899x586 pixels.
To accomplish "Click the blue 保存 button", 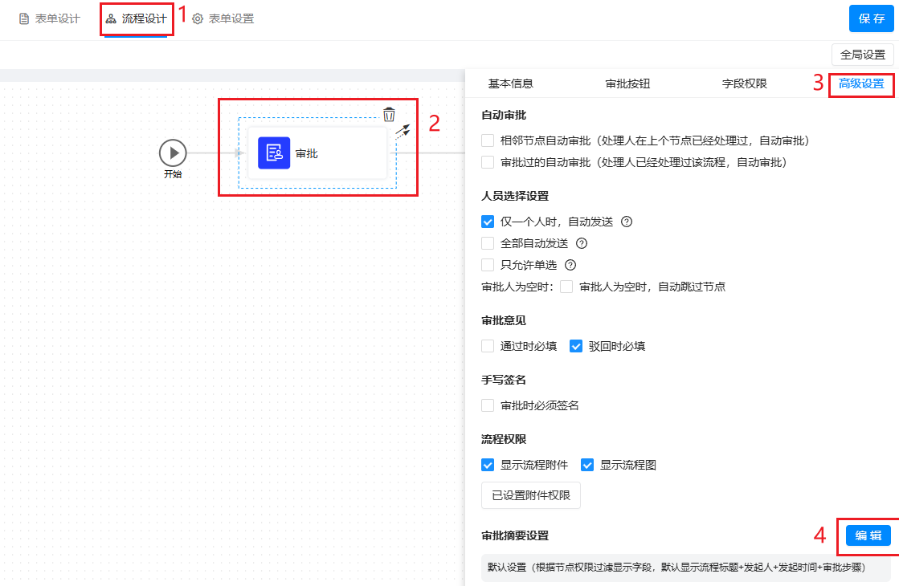I will click(x=871, y=18).
